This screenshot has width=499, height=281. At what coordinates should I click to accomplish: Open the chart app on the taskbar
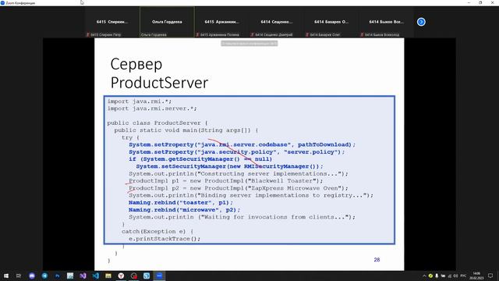pyautogui.click(x=70, y=276)
